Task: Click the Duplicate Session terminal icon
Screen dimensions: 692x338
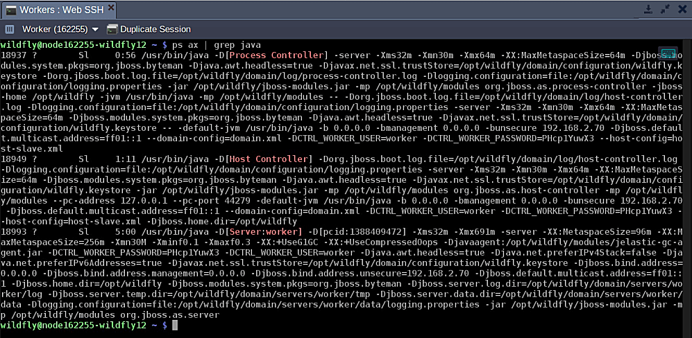Action: tap(112, 30)
